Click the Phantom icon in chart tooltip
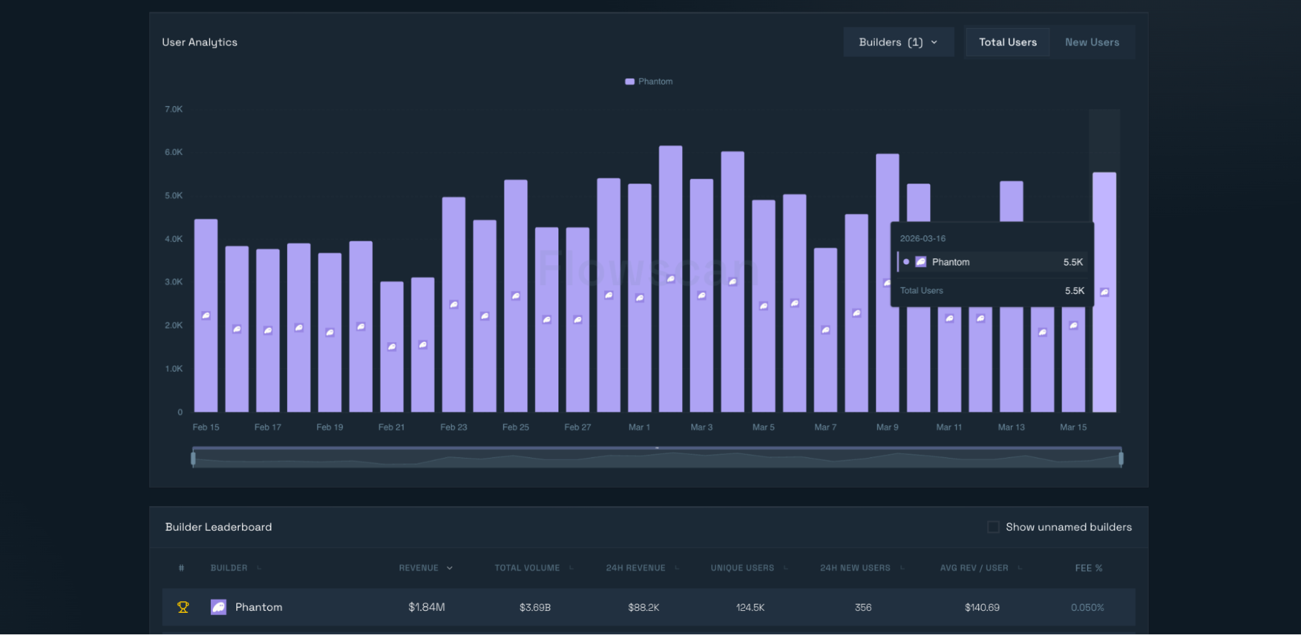This screenshot has height=635, width=1301. [920, 262]
